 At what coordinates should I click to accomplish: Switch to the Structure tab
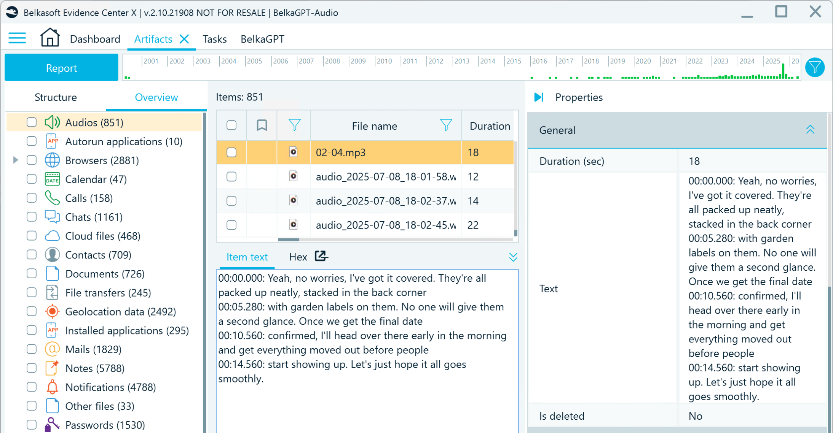(56, 97)
